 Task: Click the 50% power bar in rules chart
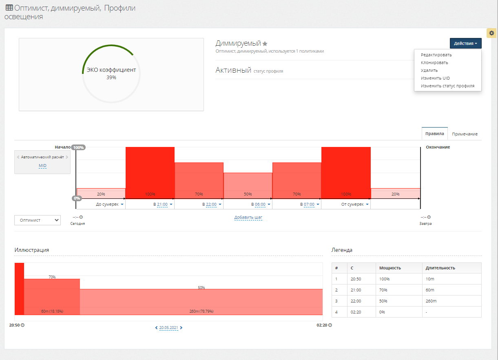(x=248, y=186)
